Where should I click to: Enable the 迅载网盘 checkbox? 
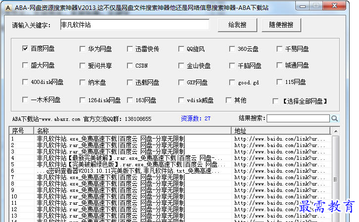coord(129,82)
